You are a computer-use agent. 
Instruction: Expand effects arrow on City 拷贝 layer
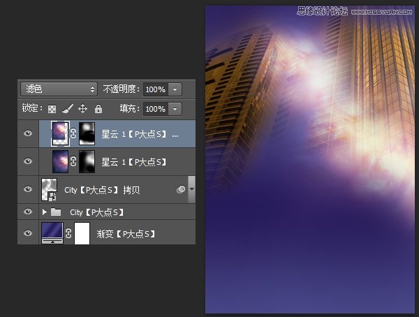pyautogui.click(x=191, y=189)
